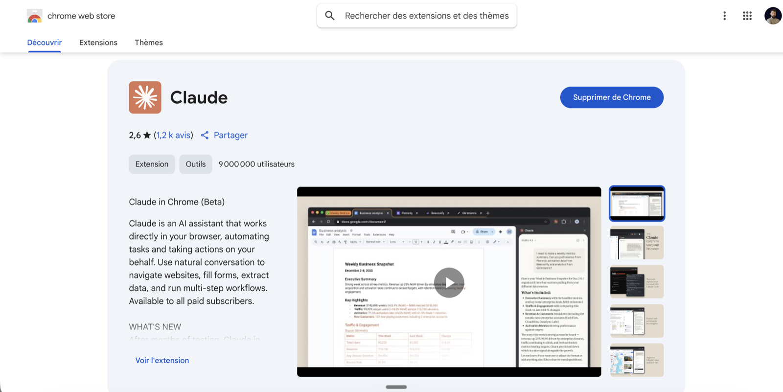Click the carousel handle bar at bottom
This screenshot has height=392, width=783.
point(396,387)
